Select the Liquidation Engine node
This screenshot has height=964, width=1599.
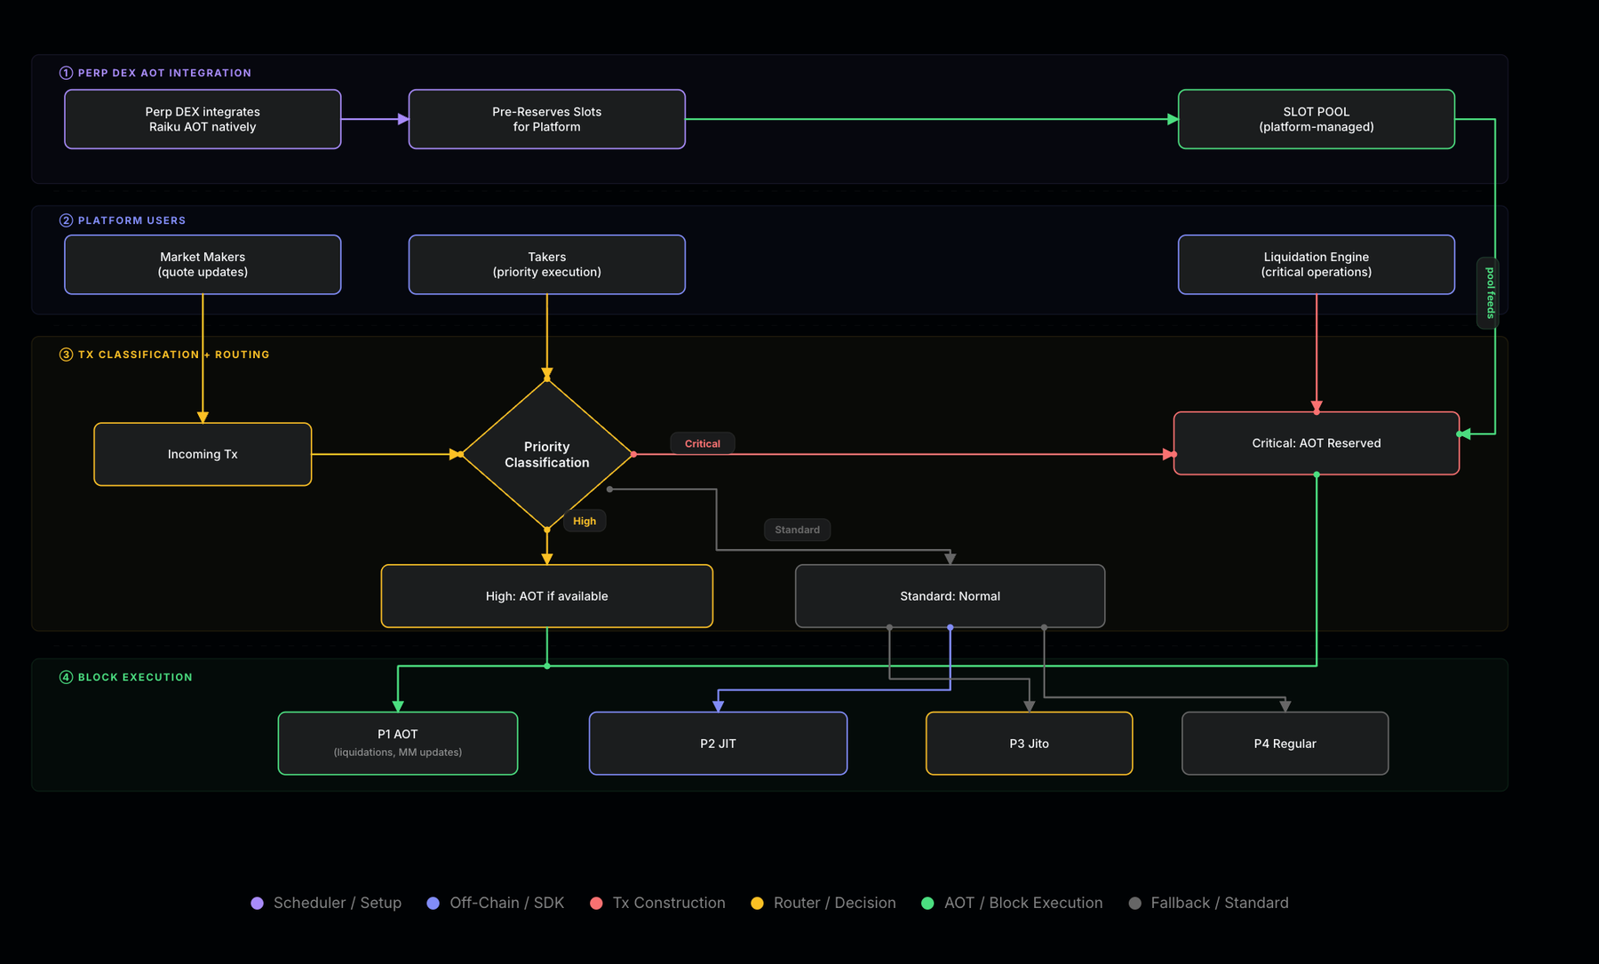[x=1317, y=265]
